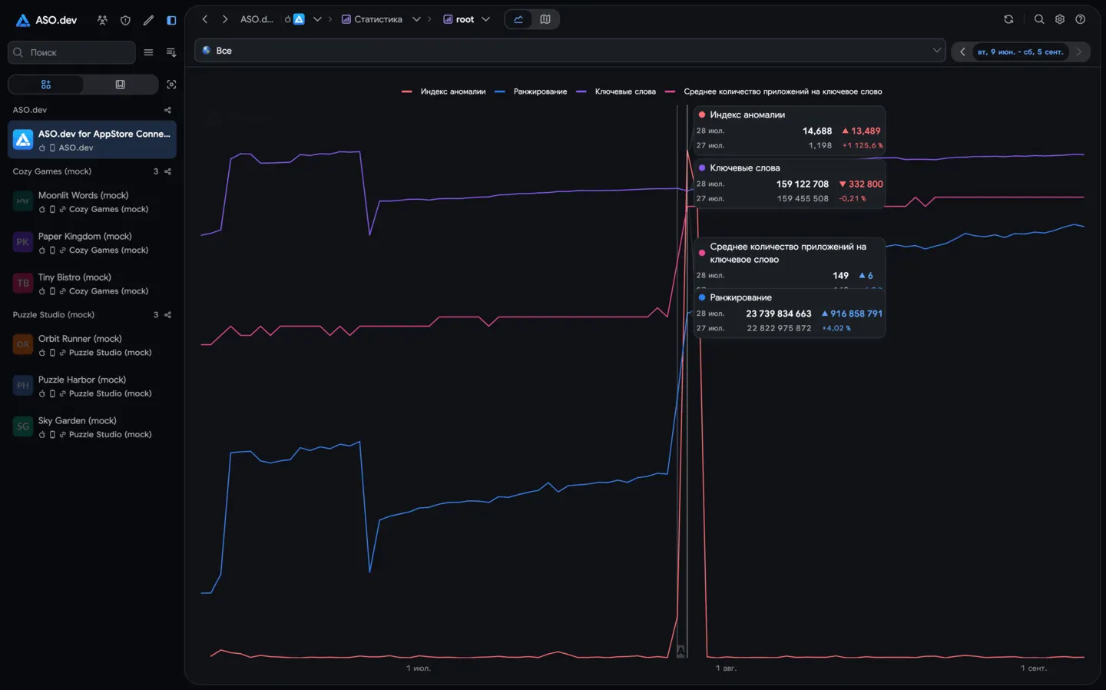1106x690 pixels.
Task: Toggle Ранжирование legend series
Action: point(531,91)
